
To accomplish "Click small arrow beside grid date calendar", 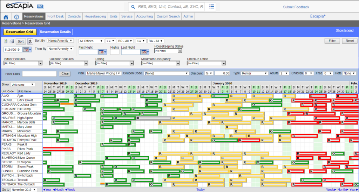I will 30,50.
